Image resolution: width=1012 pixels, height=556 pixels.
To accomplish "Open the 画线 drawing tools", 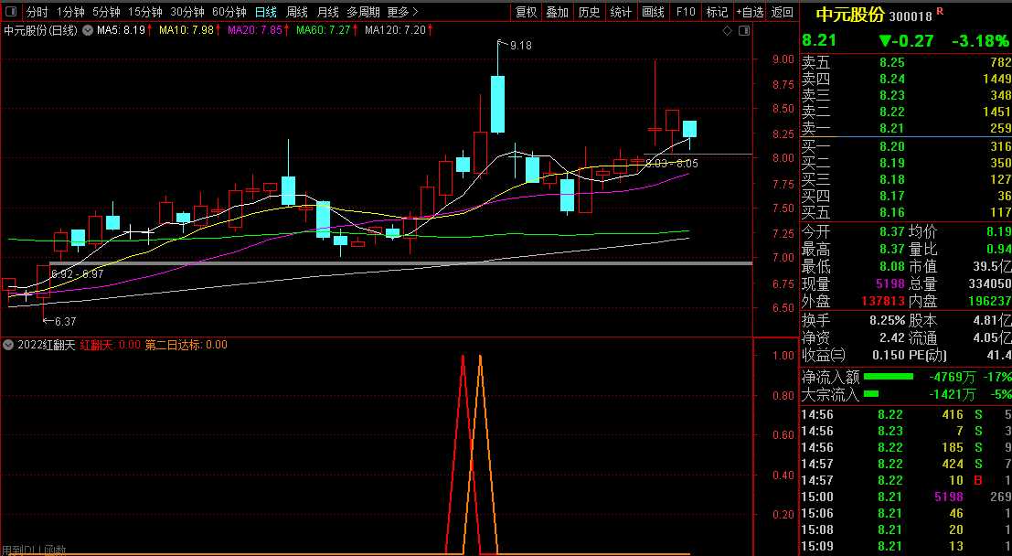I will (653, 12).
